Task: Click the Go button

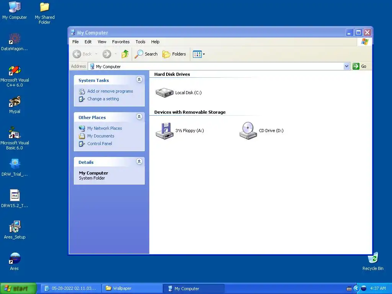Action: 359,66
